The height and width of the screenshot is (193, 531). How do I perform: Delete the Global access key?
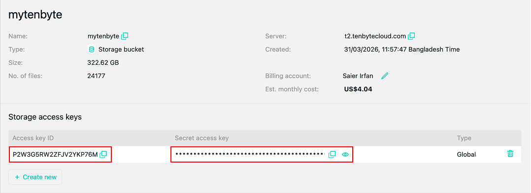[510, 154]
